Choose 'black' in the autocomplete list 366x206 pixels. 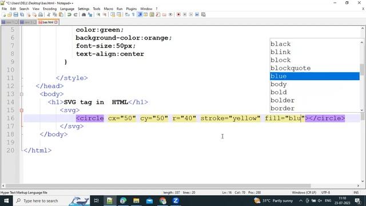315,44
